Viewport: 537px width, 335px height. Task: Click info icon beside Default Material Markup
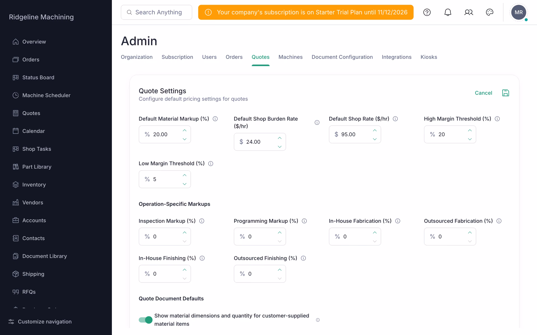coord(215,119)
